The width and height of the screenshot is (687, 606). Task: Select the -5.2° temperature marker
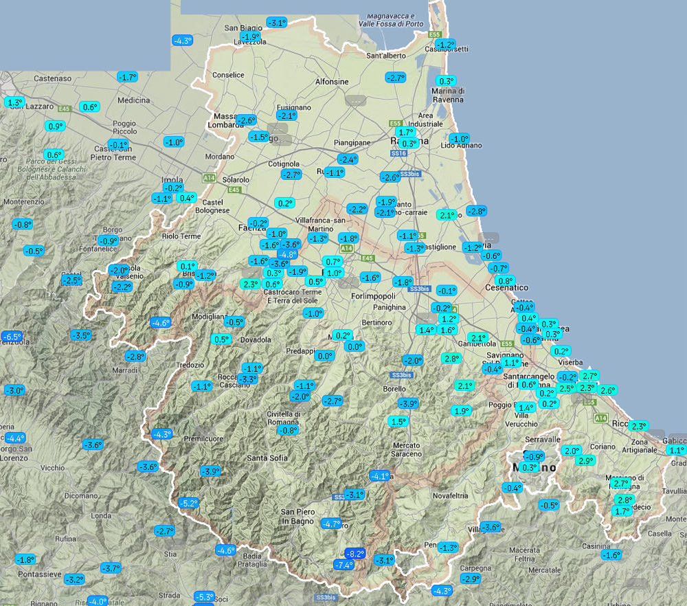[x=188, y=503]
